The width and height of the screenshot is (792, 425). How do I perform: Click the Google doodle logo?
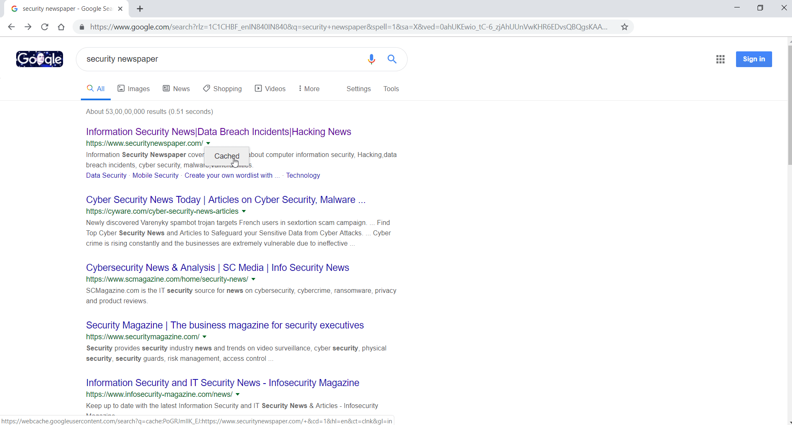tap(39, 59)
